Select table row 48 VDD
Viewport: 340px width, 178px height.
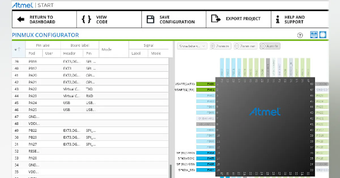pyautogui.click(x=91, y=123)
